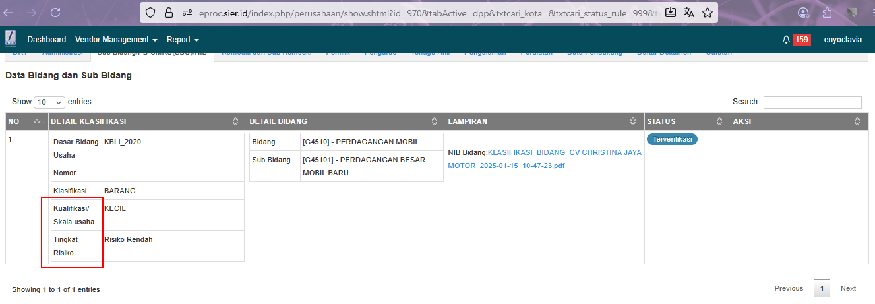This screenshot has height=304, width=875.
Task: Reload the page with the browser refresh icon
Action: click(x=55, y=13)
